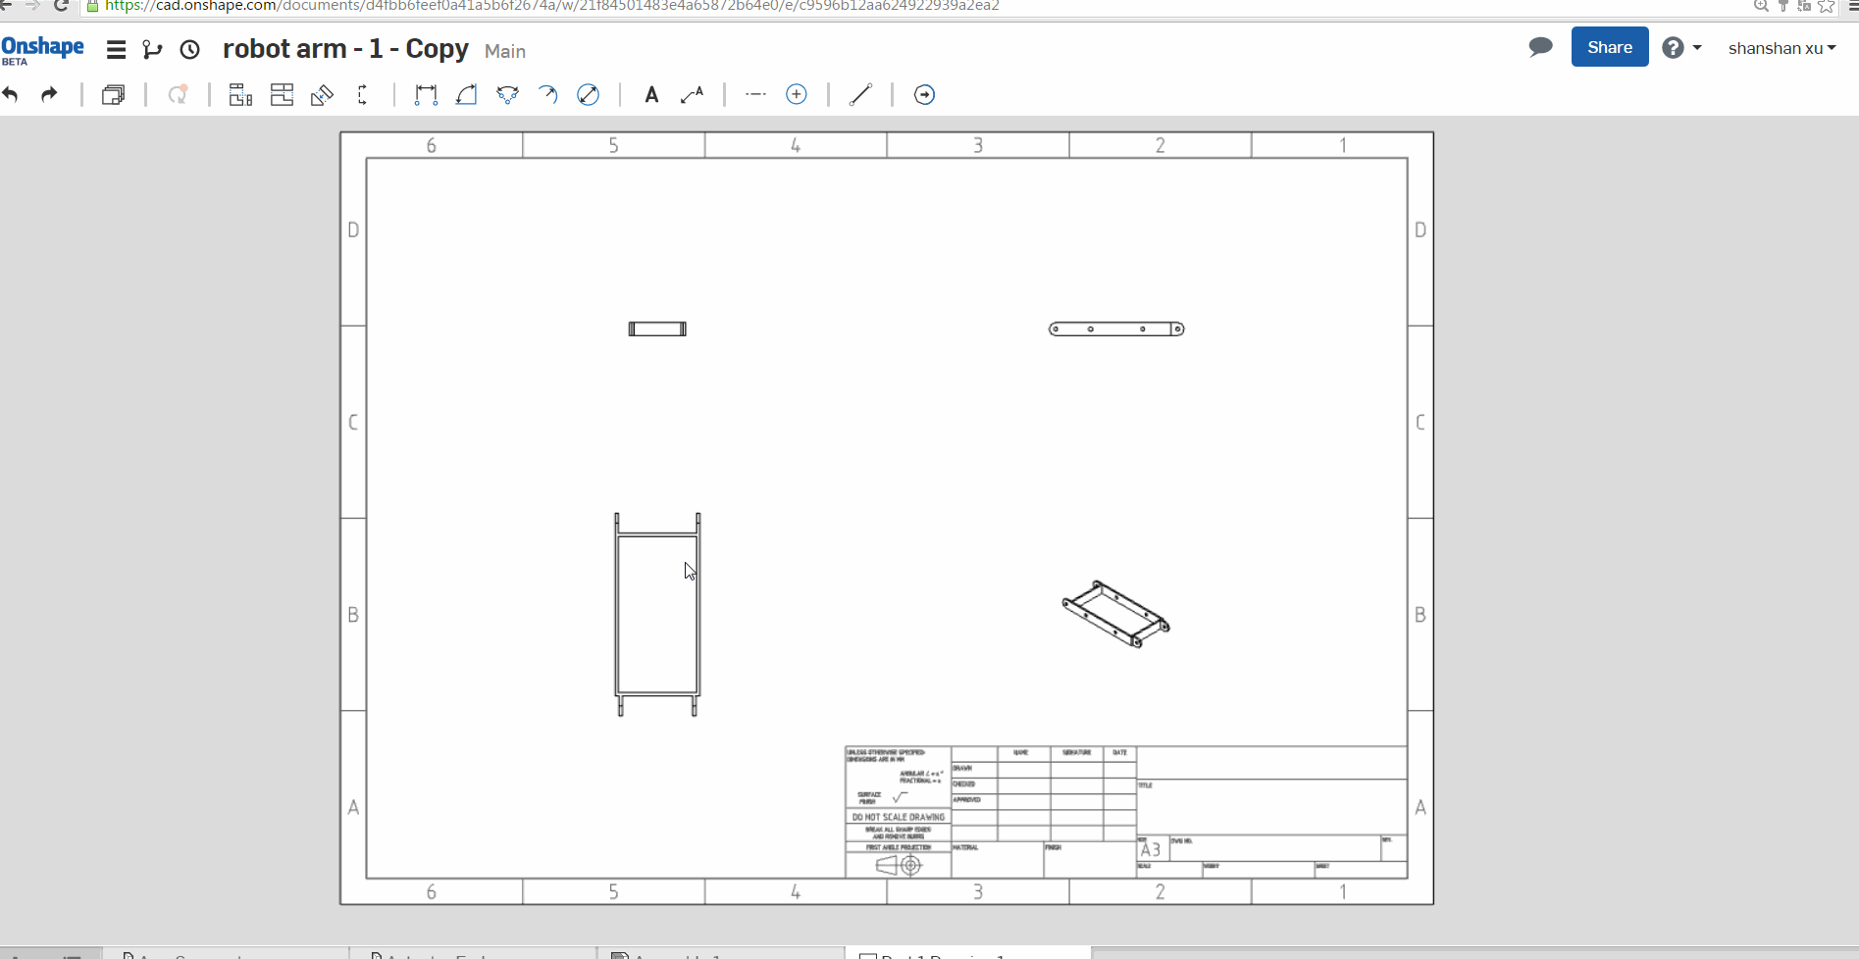Select the Angular dimension tool
The image size is (1859, 959).
click(466, 94)
